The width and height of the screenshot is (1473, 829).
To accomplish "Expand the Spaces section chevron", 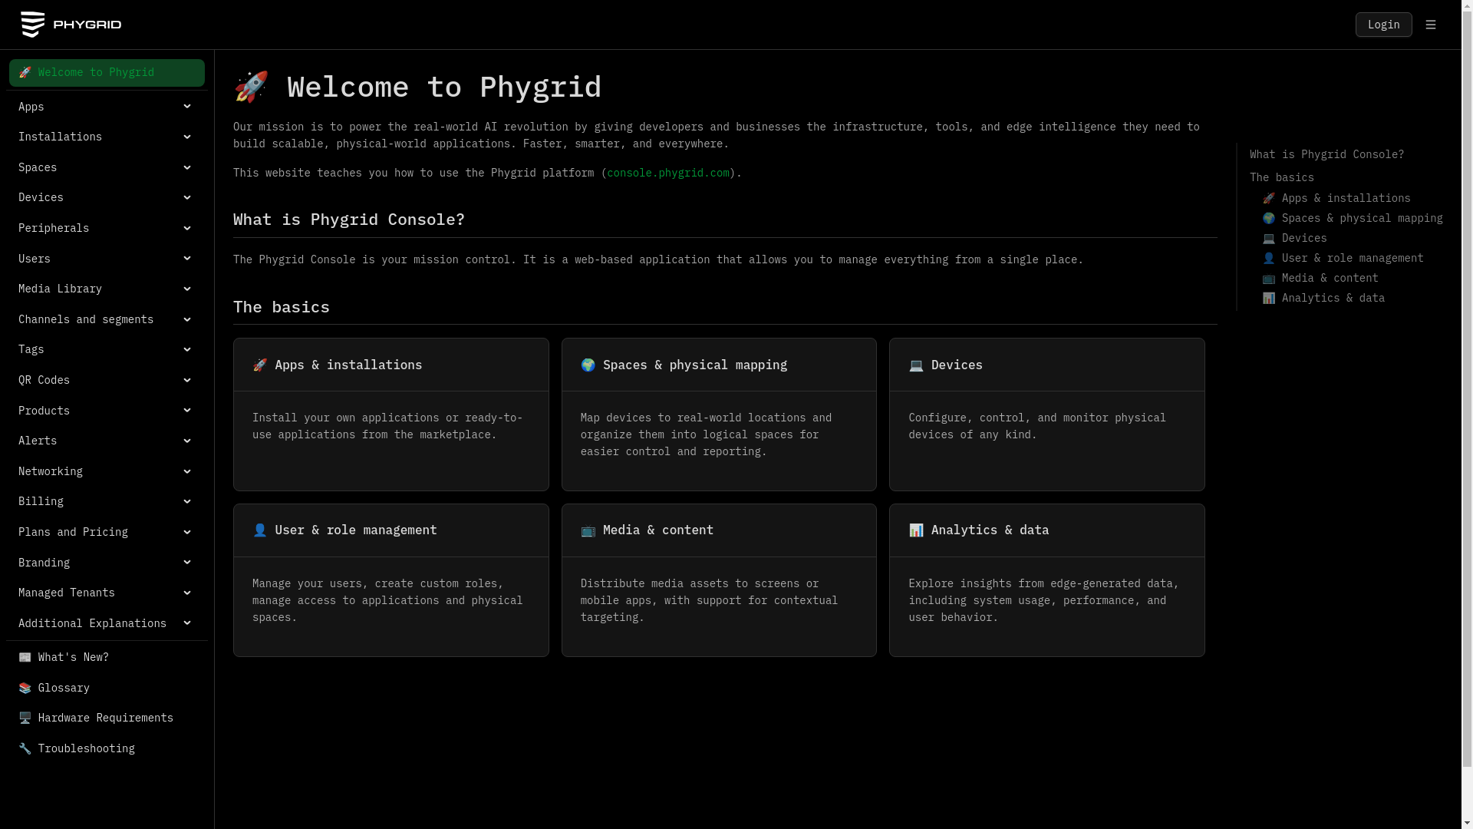I will click(x=187, y=167).
